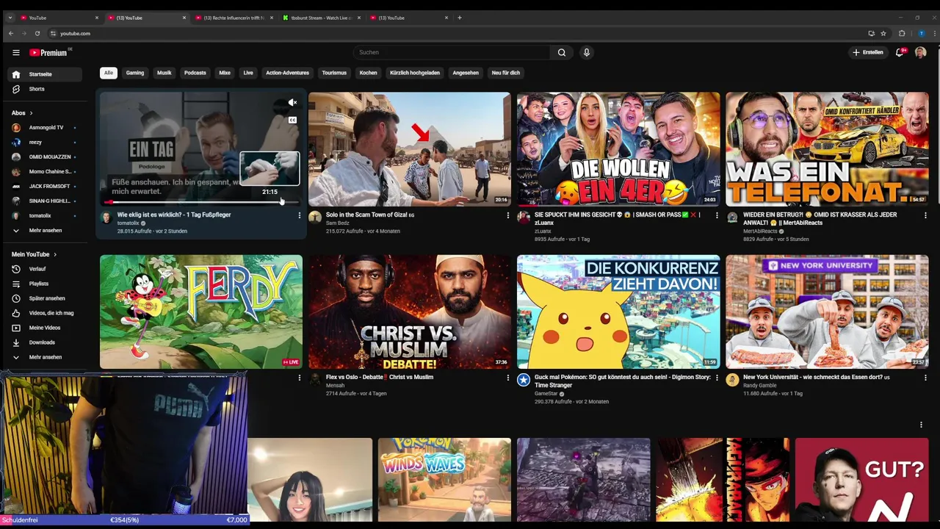940x529 pixels.
Task: Go to YouTube Premium logo home
Action: (x=48, y=52)
